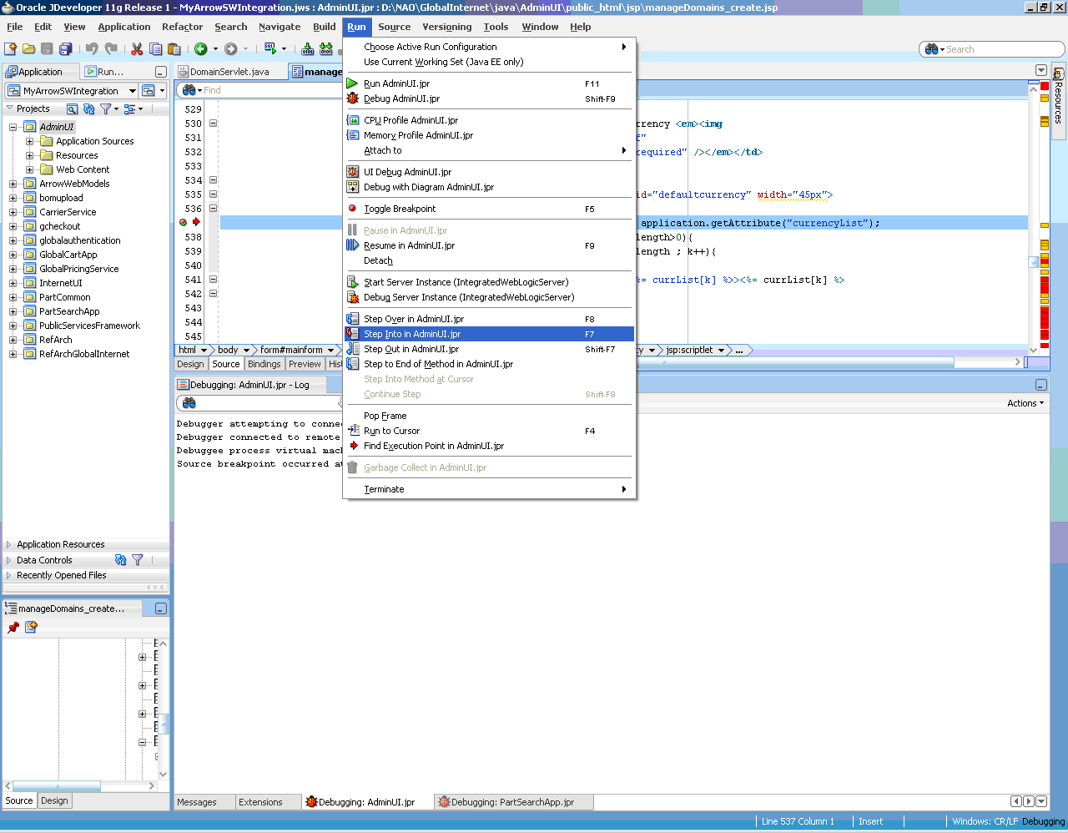
Task: Switch editor to the Bindings tab
Action: [264, 364]
